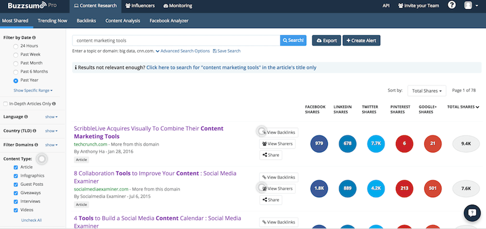This screenshot has width=486, height=229.
Task: Click TechCrunch article's Facebook shares circle
Action: 319,144
